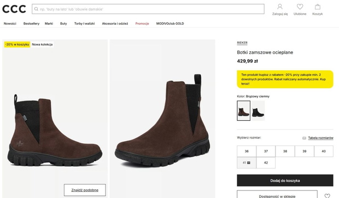The height and width of the screenshot is (198, 339).
Task: Open the Promocje menu item
Action: 142,24
